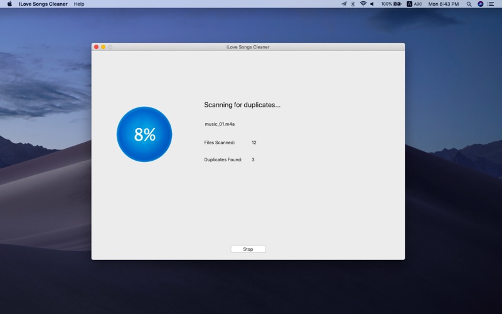Open the ABC input source menu
The height and width of the screenshot is (314, 502).
[x=414, y=4]
